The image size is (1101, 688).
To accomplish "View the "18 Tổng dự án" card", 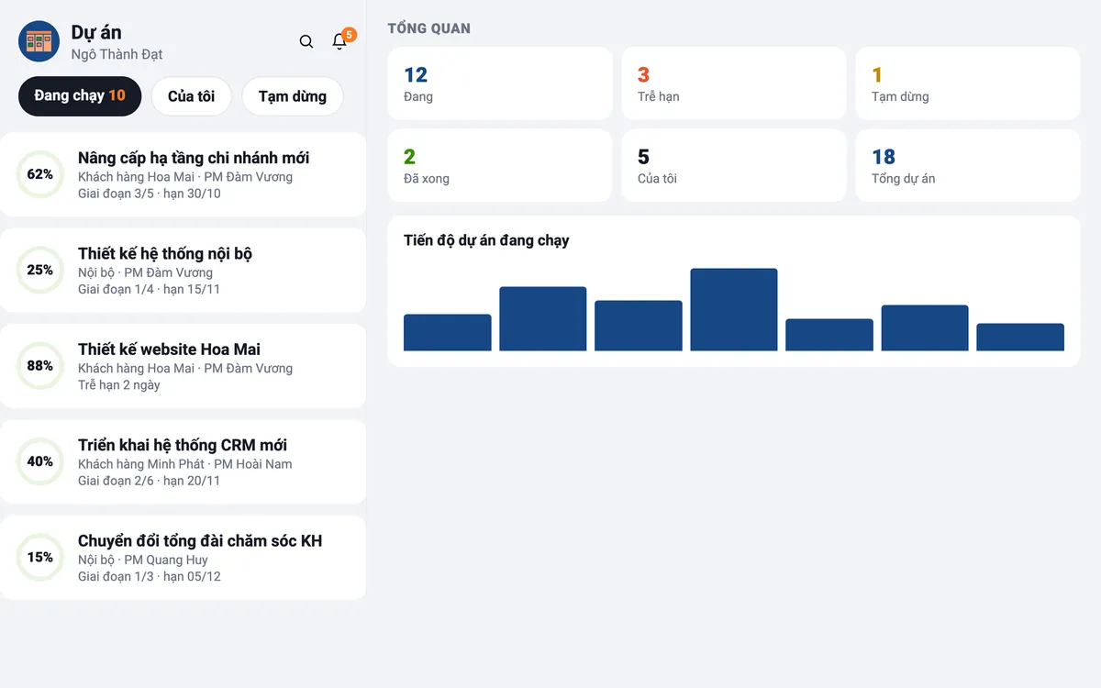I will 968,165.
